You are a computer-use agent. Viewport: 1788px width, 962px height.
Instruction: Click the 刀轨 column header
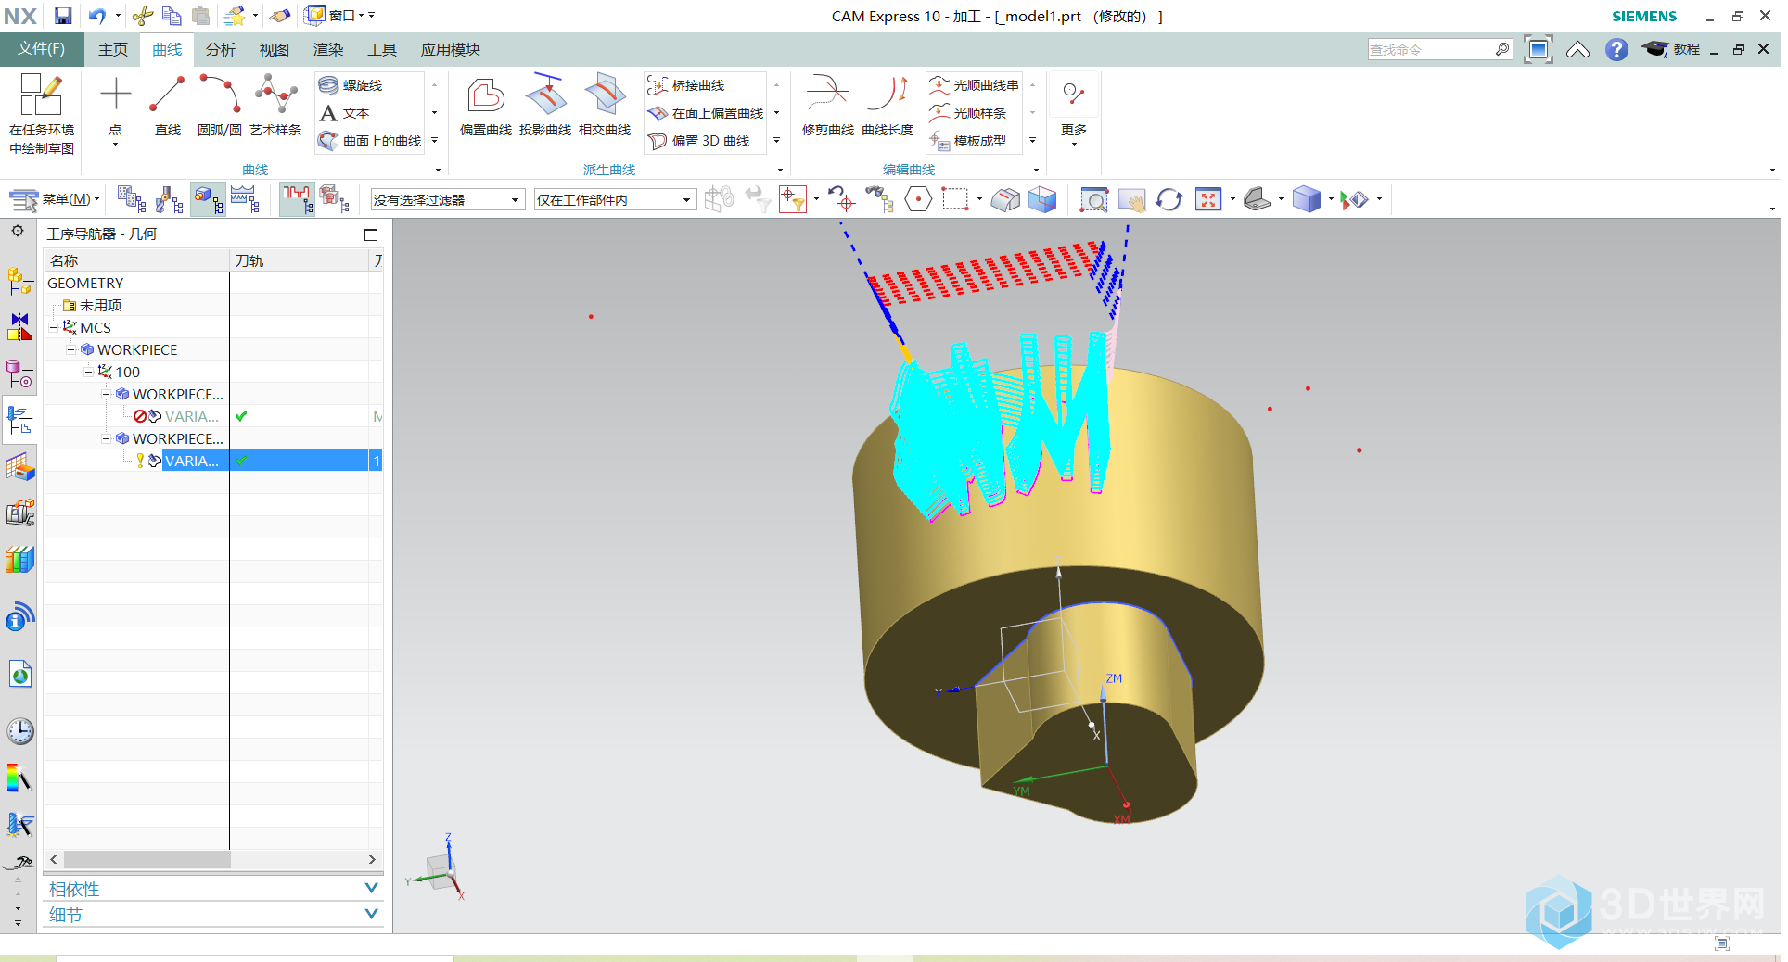(300, 260)
